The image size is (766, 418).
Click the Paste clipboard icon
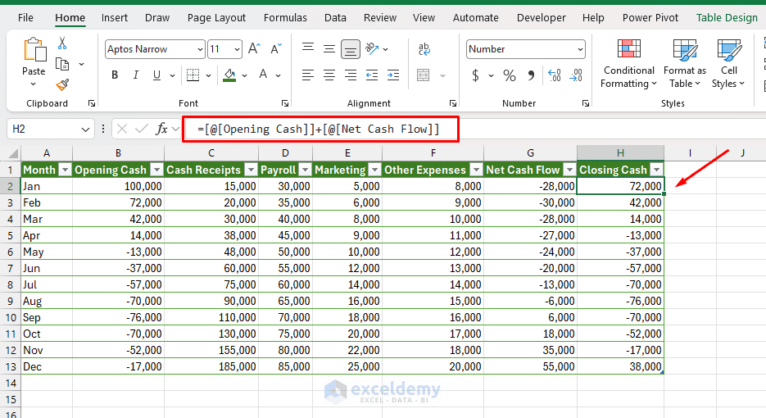coord(34,50)
